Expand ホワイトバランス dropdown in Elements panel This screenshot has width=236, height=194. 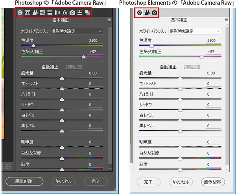click(x=195, y=31)
